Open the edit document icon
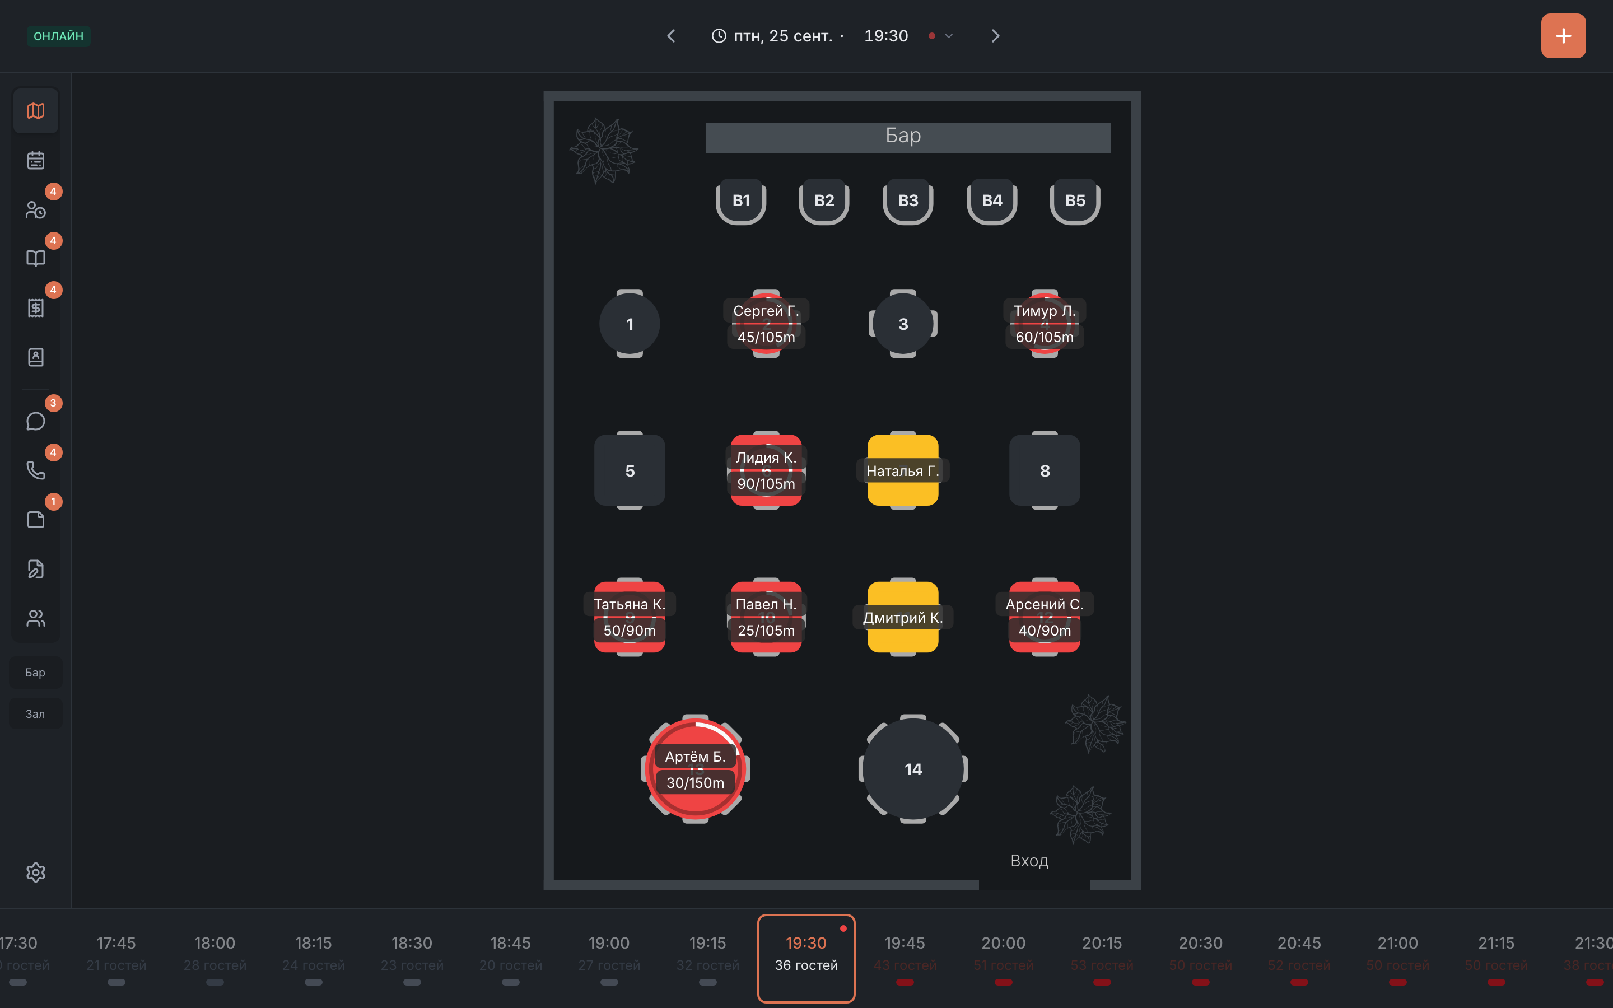This screenshot has width=1613, height=1008. coord(36,570)
